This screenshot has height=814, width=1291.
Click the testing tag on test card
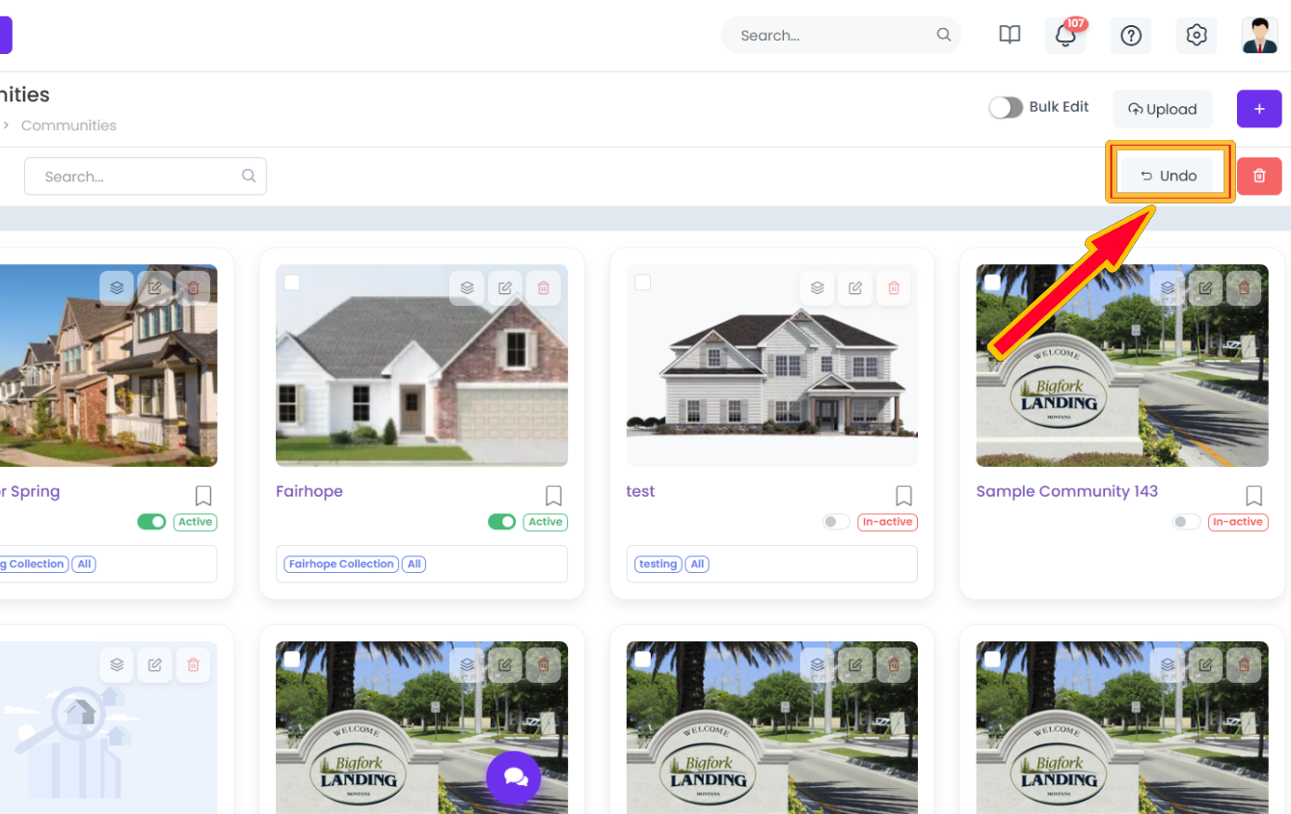pyautogui.click(x=658, y=564)
